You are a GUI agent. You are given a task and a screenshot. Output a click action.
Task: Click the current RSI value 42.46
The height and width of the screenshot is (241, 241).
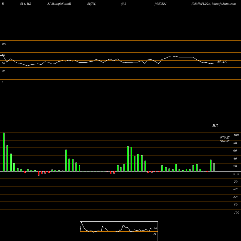(222, 62)
